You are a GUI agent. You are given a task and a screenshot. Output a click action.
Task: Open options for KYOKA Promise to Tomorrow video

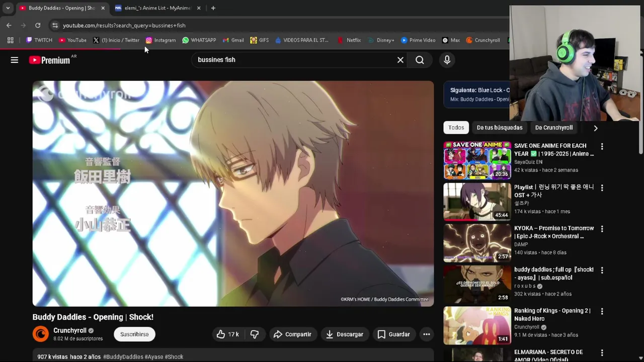pos(602,229)
